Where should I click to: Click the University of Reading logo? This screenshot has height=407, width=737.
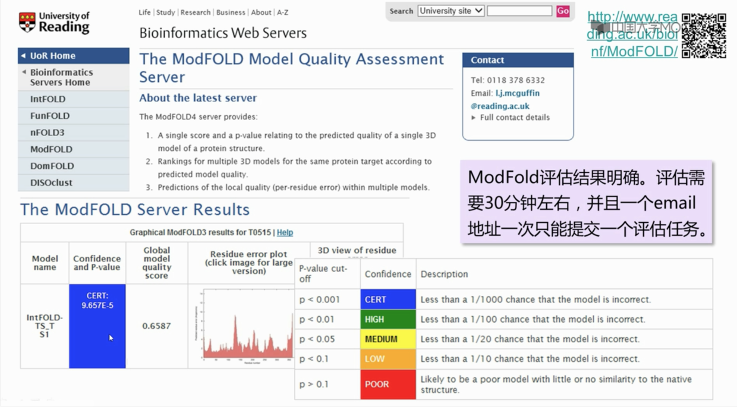(x=54, y=23)
